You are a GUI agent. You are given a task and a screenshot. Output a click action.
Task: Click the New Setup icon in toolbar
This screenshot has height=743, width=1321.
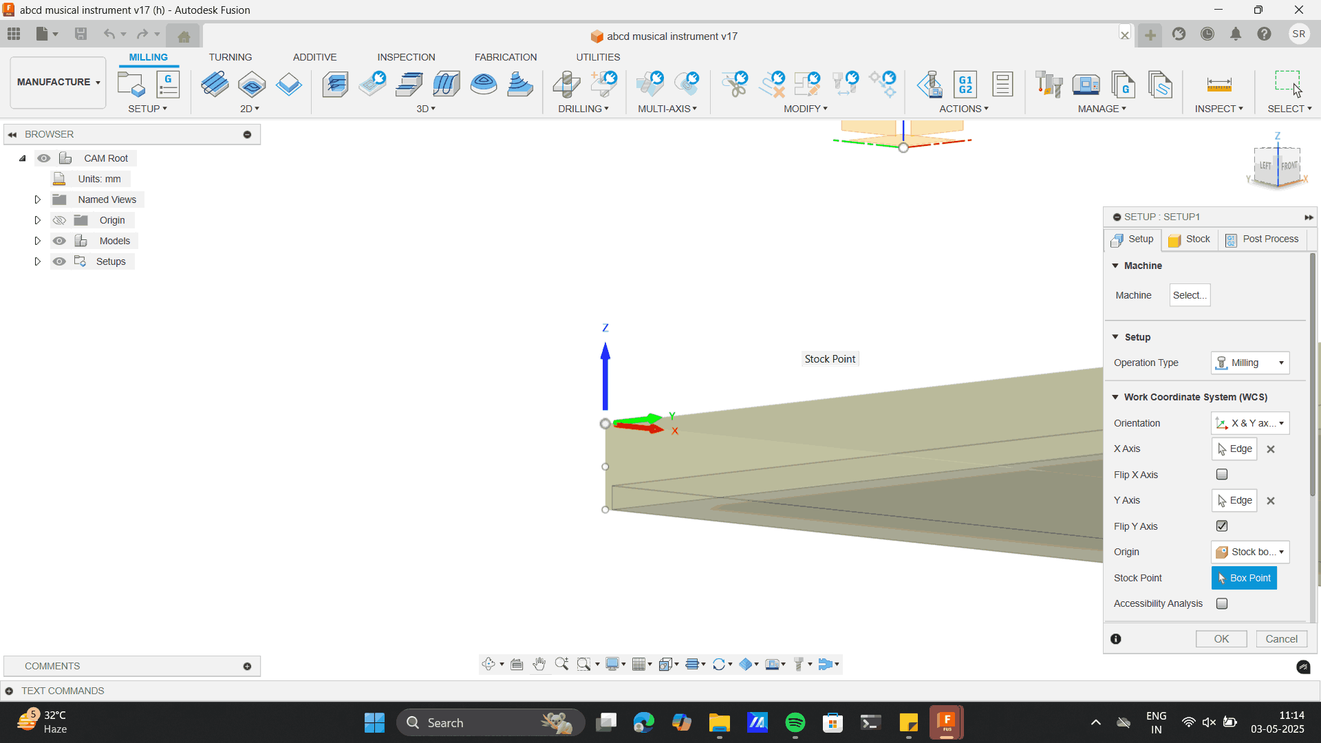(131, 85)
